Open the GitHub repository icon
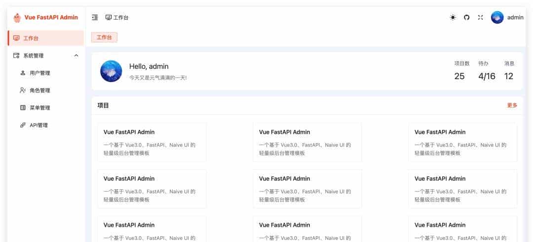Screen dimensions: 533x242 [467, 18]
